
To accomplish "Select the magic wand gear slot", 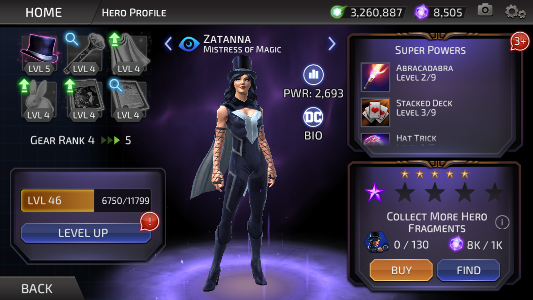I will [84, 54].
